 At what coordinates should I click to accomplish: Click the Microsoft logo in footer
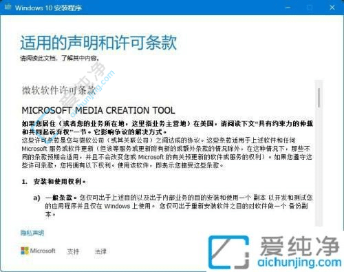tap(38, 251)
